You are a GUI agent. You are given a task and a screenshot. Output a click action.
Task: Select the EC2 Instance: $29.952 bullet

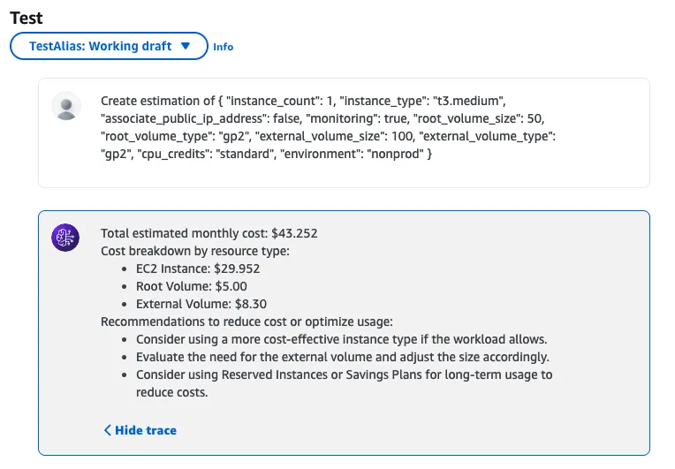point(198,269)
